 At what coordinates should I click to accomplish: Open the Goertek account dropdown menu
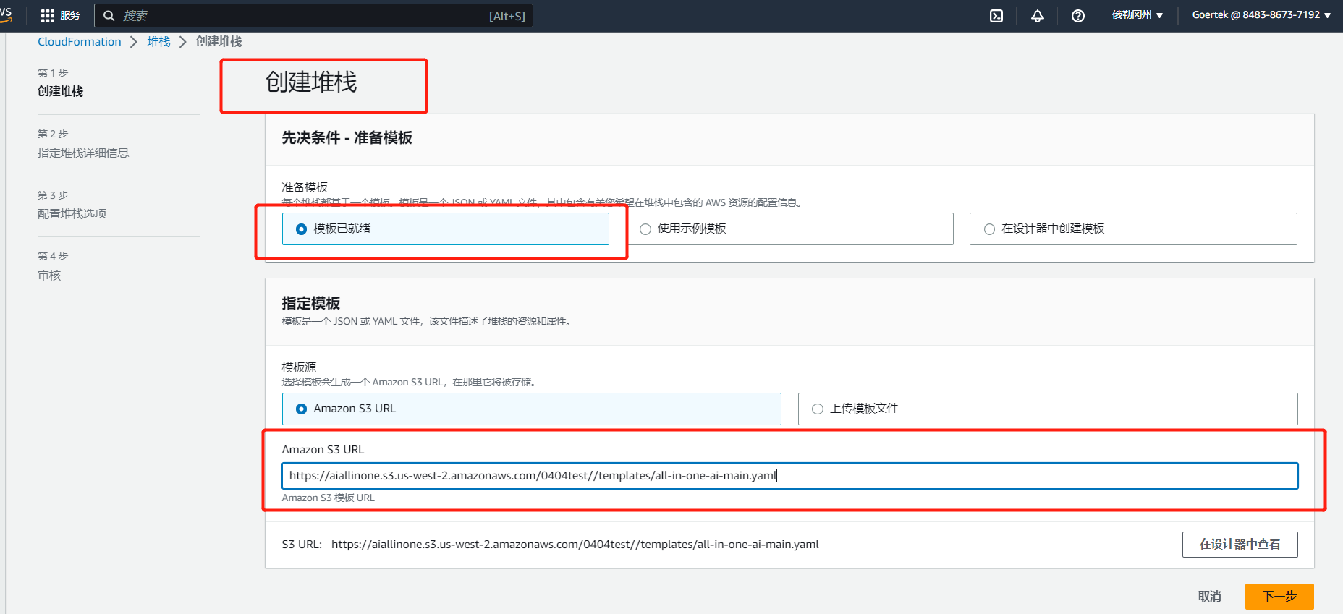1261,15
